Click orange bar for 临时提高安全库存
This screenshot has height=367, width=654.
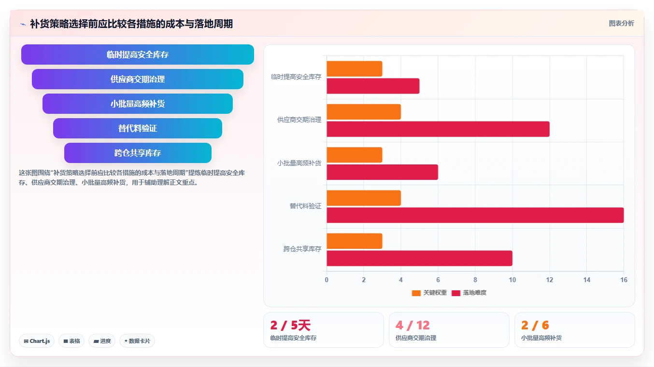[x=355, y=68]
